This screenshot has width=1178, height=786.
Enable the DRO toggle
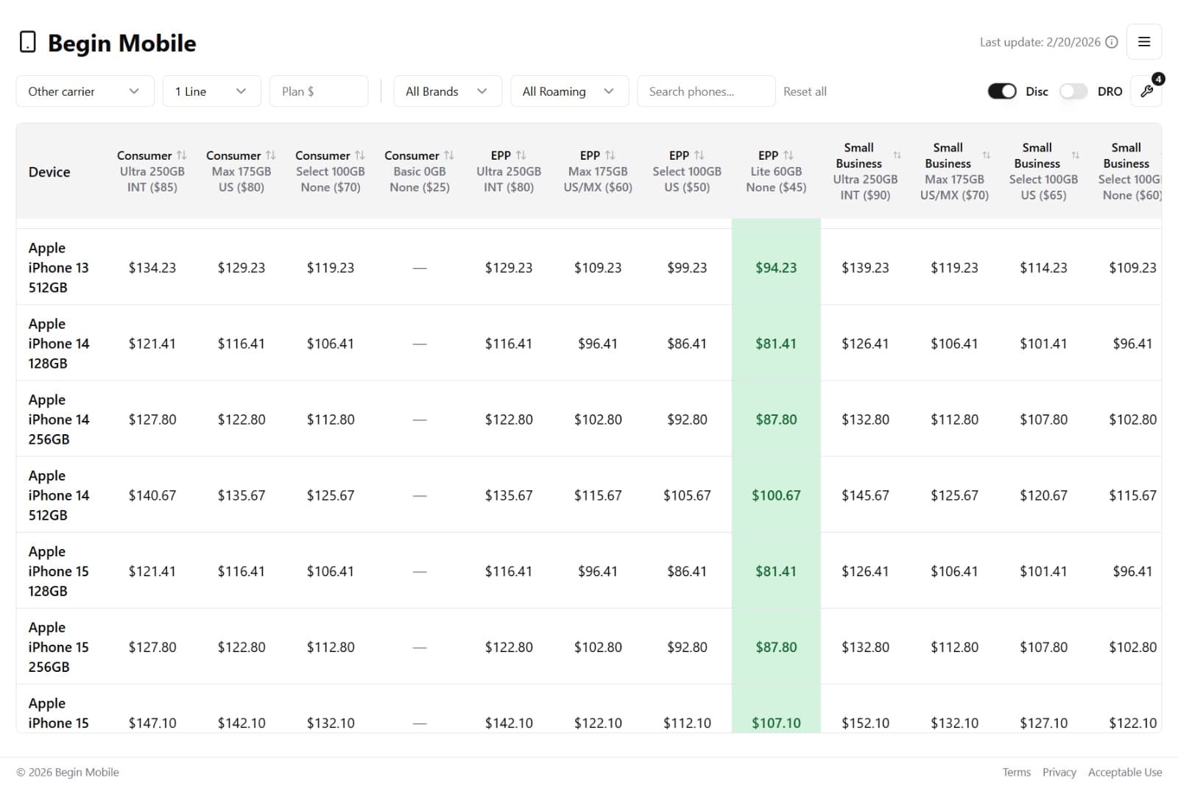[1073, 91]
